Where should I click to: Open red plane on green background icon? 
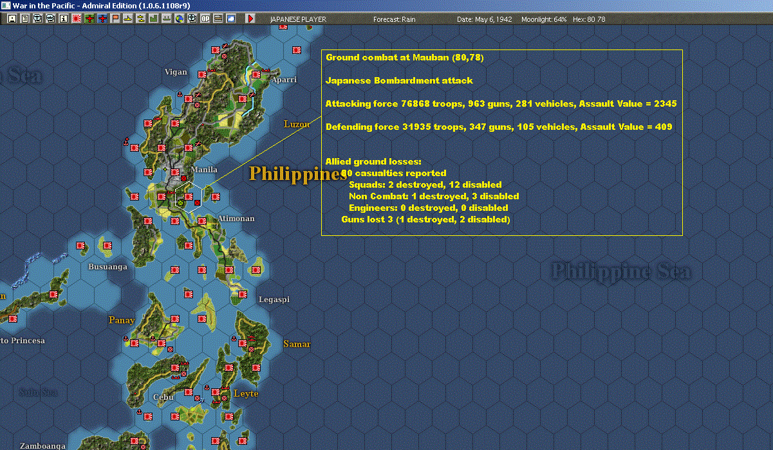click(x=89, y=19)
